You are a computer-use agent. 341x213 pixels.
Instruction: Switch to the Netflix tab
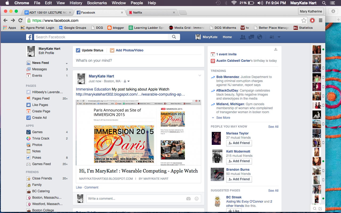click(x=152, y=13)
